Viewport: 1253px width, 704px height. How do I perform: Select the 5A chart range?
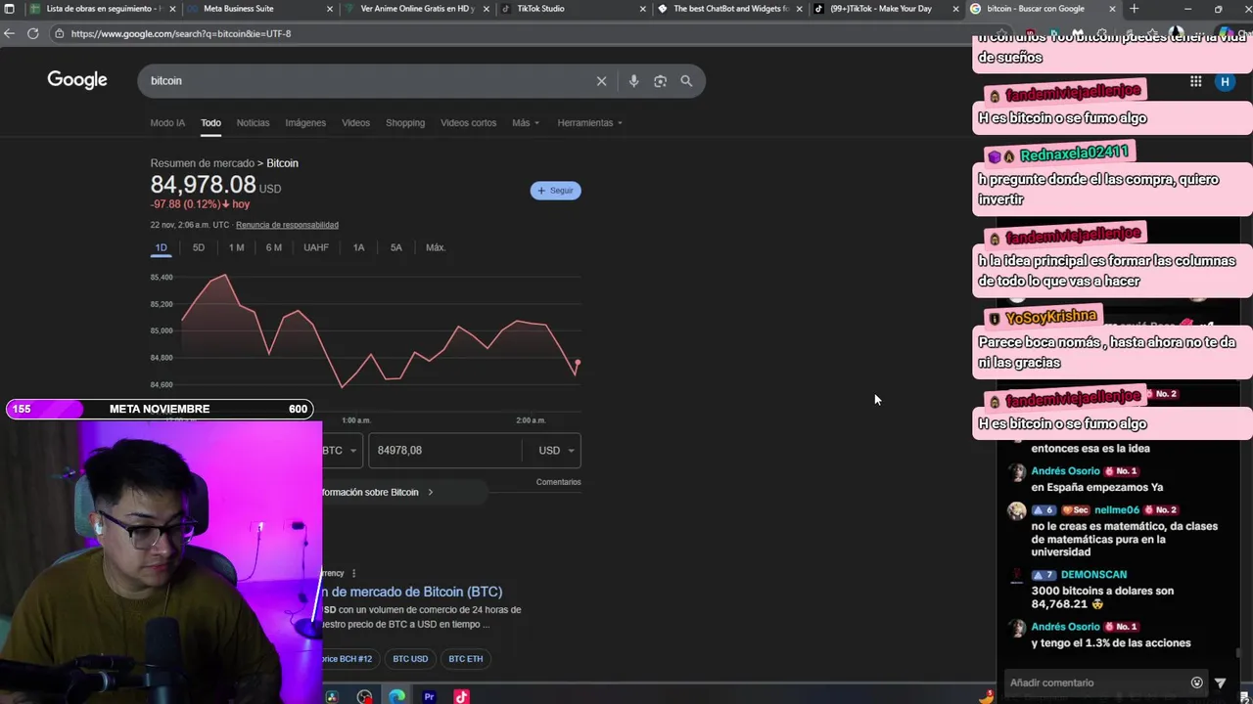(396, 247)
